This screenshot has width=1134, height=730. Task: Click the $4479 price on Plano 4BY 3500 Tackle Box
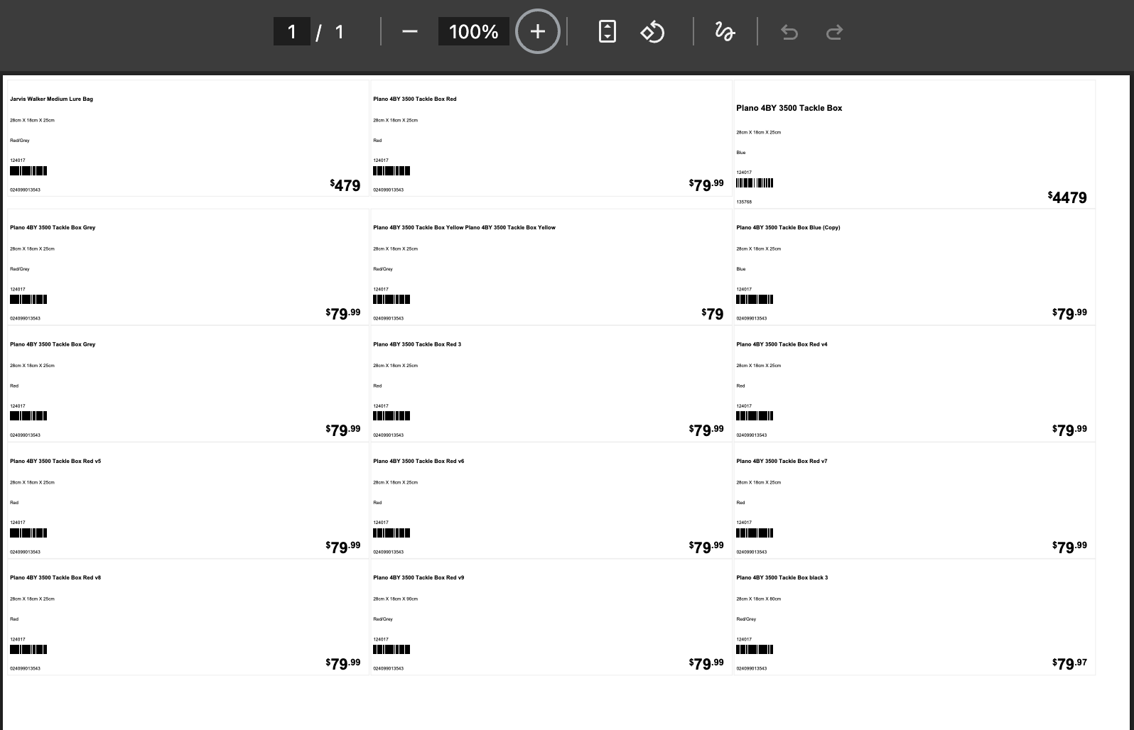tap(1067, 197)
